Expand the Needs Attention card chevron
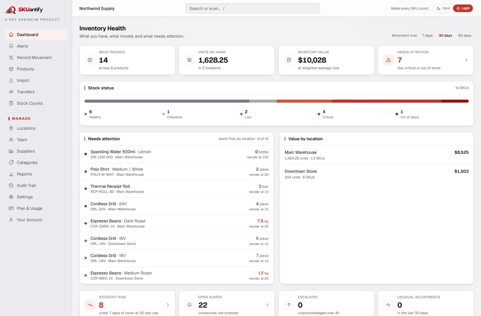 click(466, 60)
